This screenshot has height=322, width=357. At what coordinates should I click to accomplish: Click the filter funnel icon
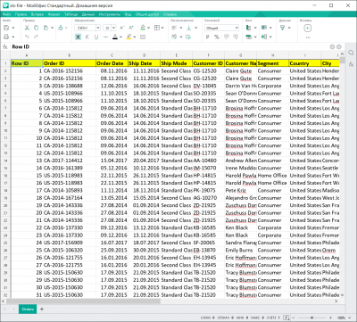(283, 28)
